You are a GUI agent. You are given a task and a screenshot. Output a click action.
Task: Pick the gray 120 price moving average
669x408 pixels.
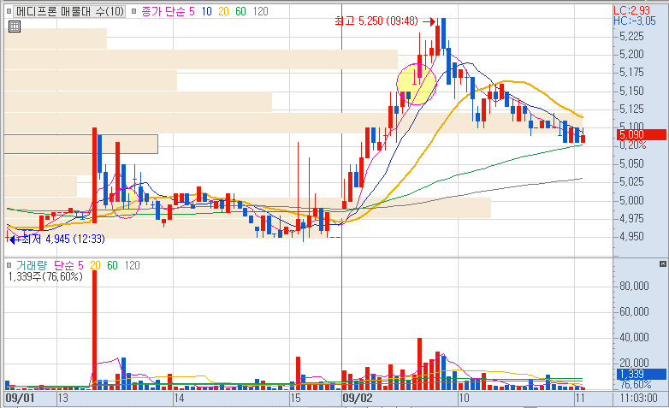click(260, 11)
